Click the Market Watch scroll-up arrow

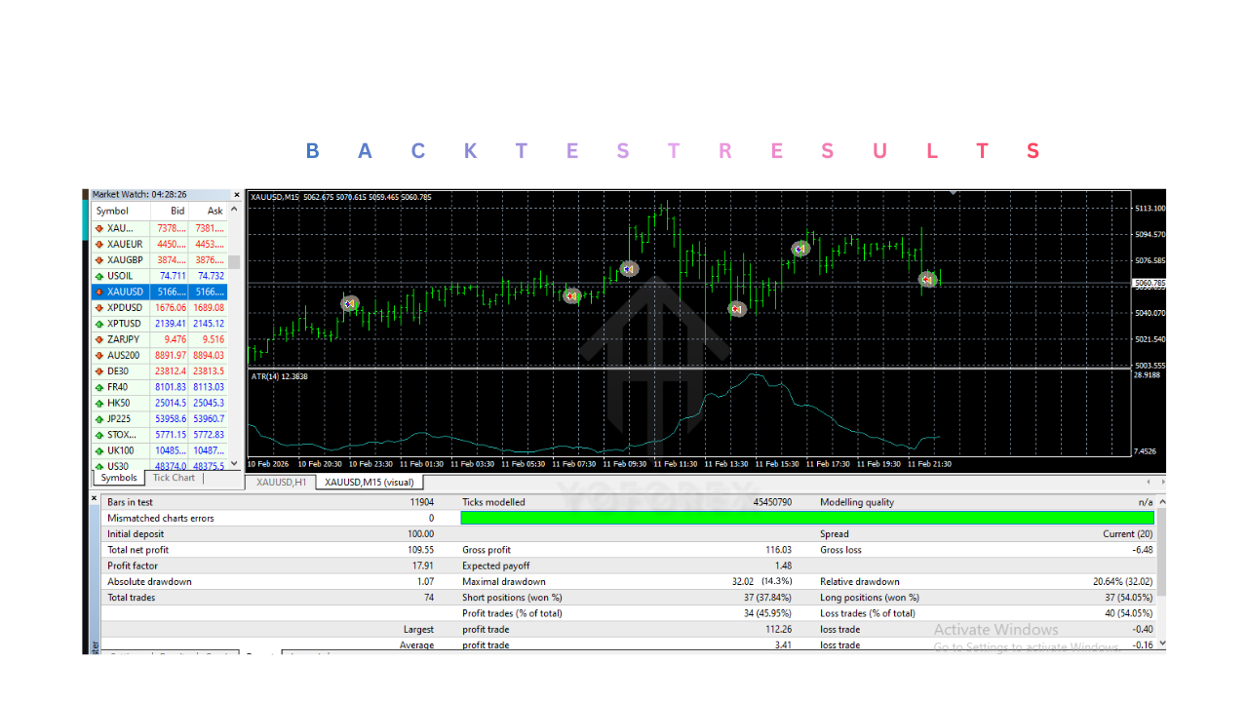point(234,210)
